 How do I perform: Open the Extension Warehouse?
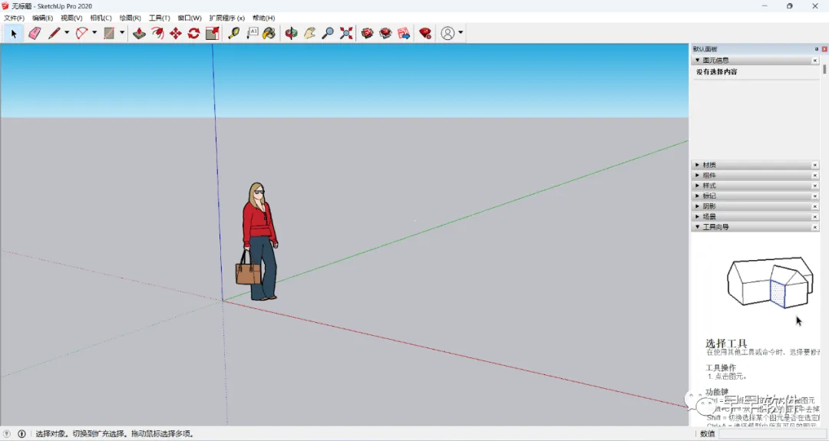(385, 33)
